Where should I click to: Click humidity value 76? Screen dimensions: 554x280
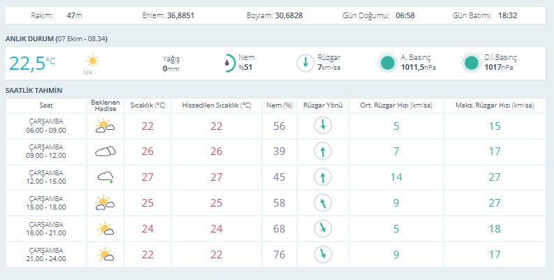[279, 255]
